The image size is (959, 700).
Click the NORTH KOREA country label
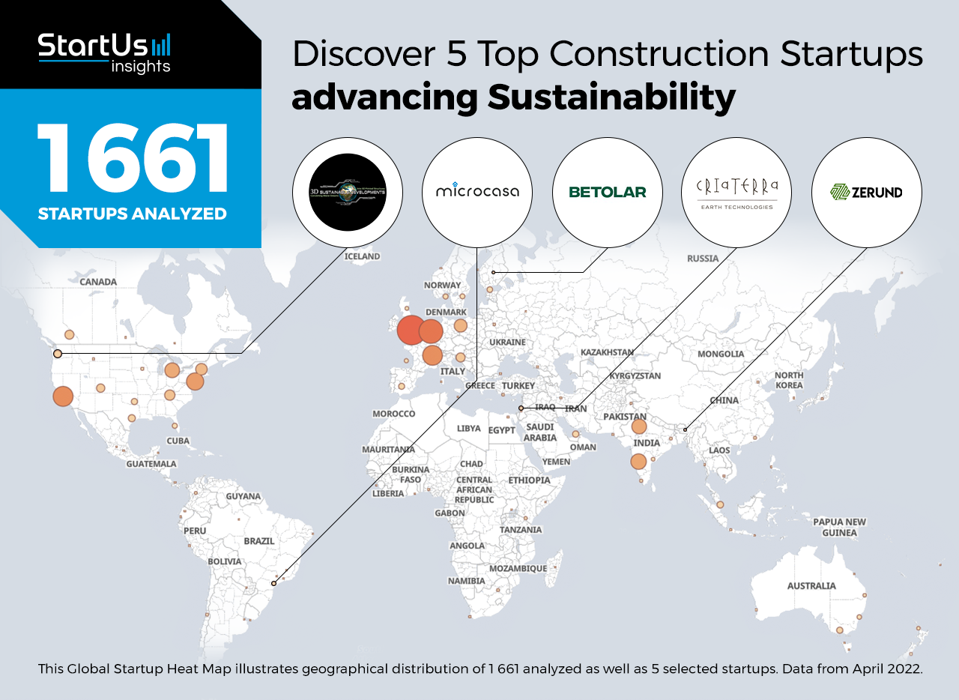(789, 380)
